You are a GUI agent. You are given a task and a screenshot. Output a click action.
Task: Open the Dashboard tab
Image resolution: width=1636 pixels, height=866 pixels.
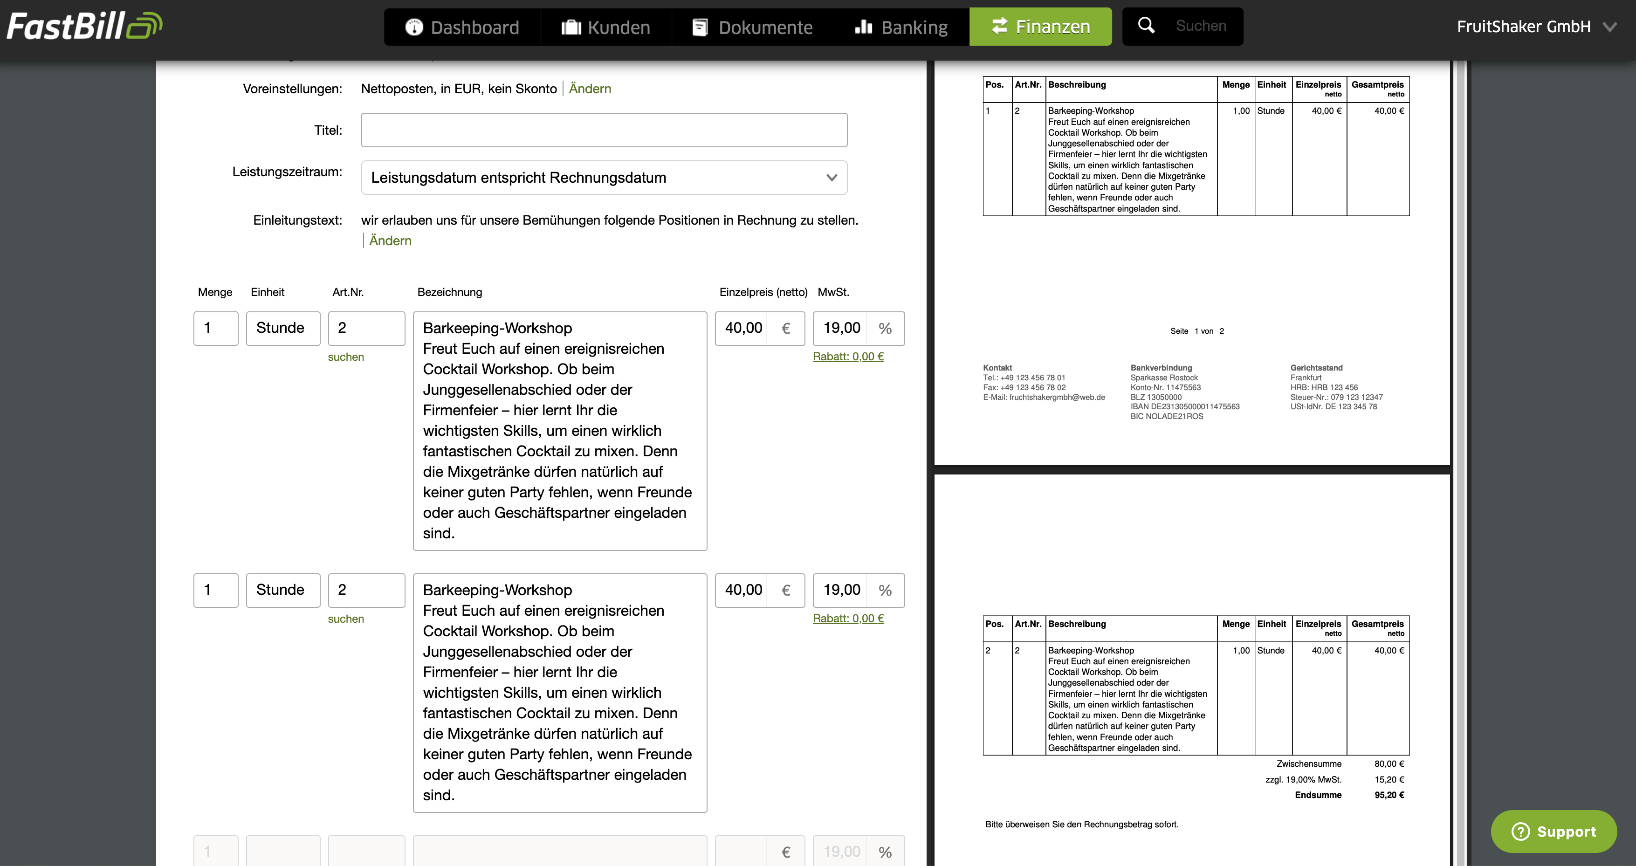coord(462,27)
